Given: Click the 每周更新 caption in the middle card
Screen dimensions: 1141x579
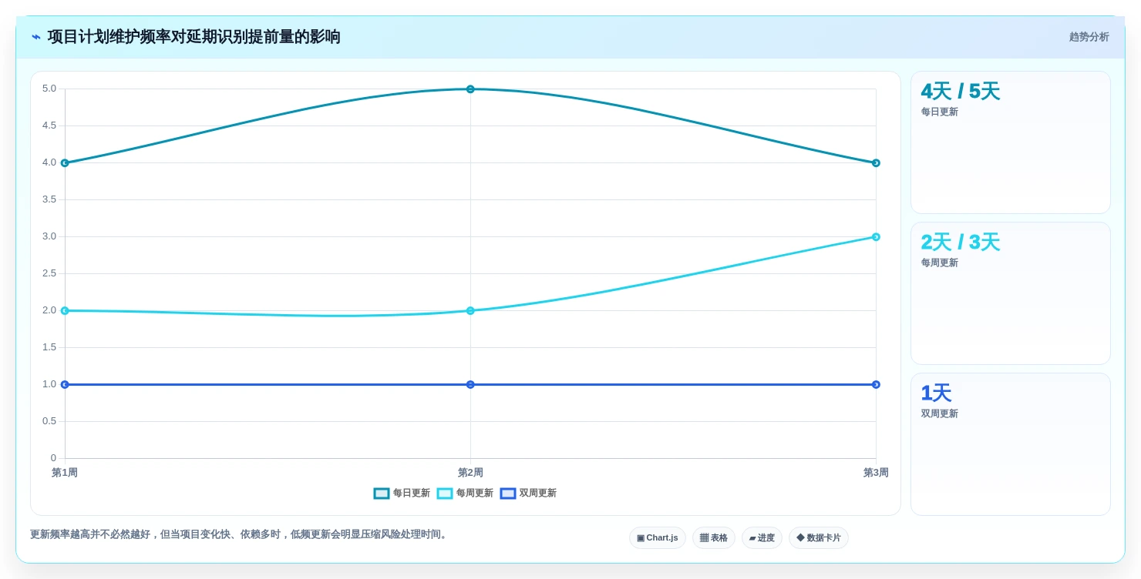Looking at the screenshot, I should (x=940, y=263).
